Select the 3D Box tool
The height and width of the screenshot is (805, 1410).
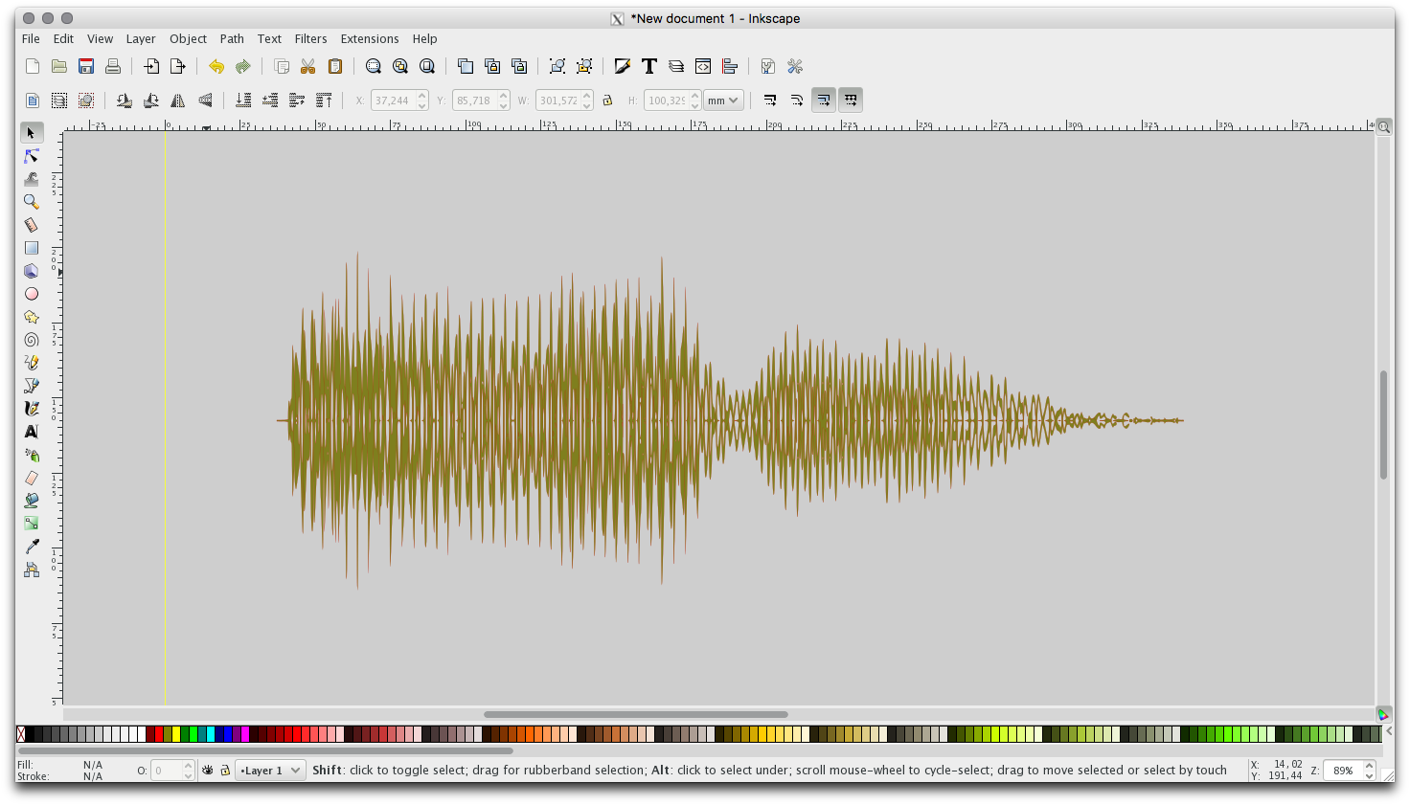tap(32, 271)
